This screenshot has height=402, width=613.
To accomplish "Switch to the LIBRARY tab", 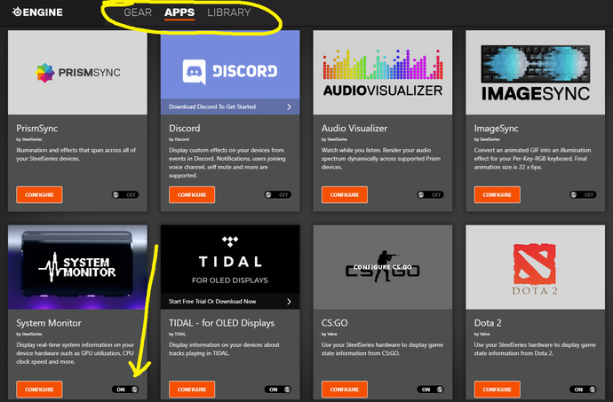I will pos(229,12).
